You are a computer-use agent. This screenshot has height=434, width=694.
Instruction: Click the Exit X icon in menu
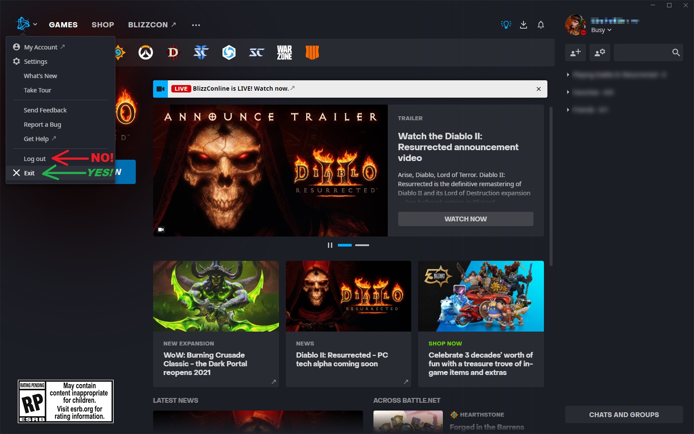point(16,173)
